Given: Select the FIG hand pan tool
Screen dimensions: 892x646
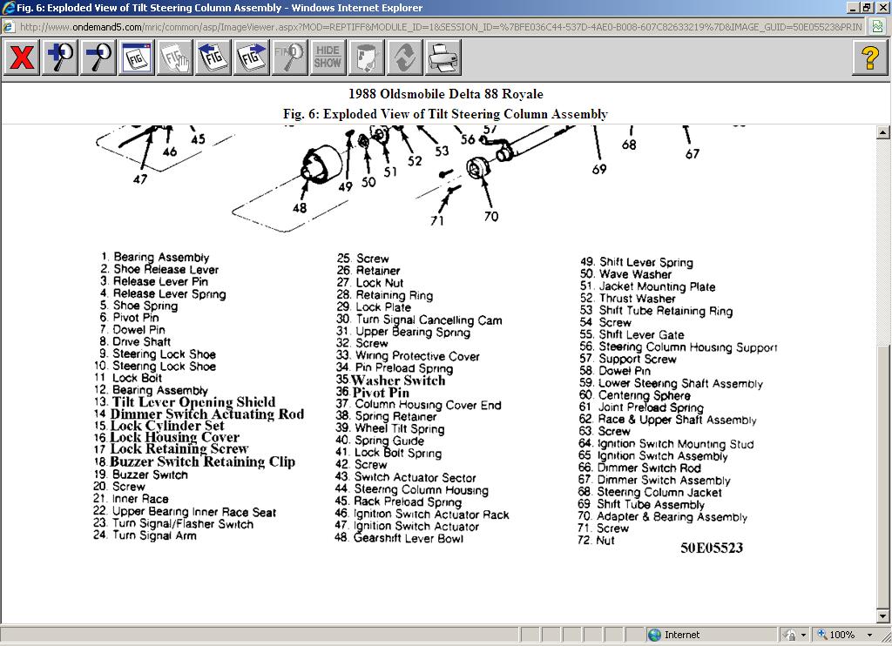Looking at the screenshot, I should coord(174,57).
